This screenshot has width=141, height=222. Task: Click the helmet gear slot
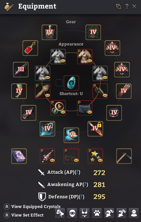pos(50,32)
